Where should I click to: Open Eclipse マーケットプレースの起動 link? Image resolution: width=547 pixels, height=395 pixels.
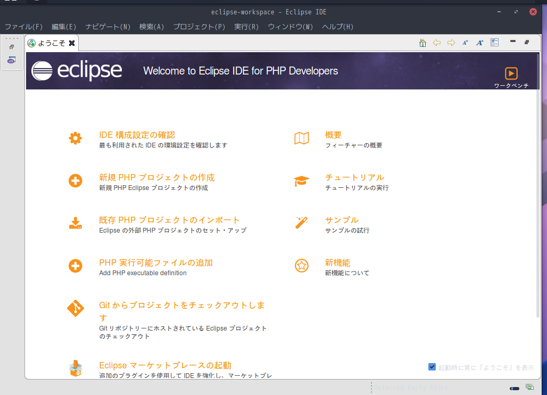[x=165, y=365]
